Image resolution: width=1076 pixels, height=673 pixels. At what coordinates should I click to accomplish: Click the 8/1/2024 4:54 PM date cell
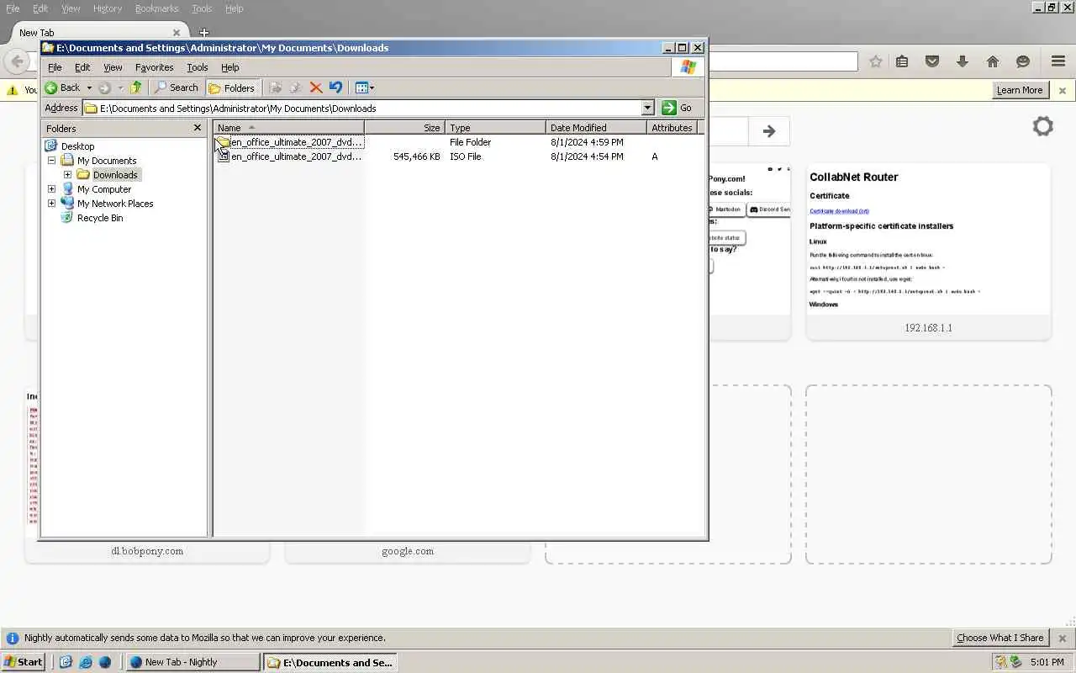587,156
